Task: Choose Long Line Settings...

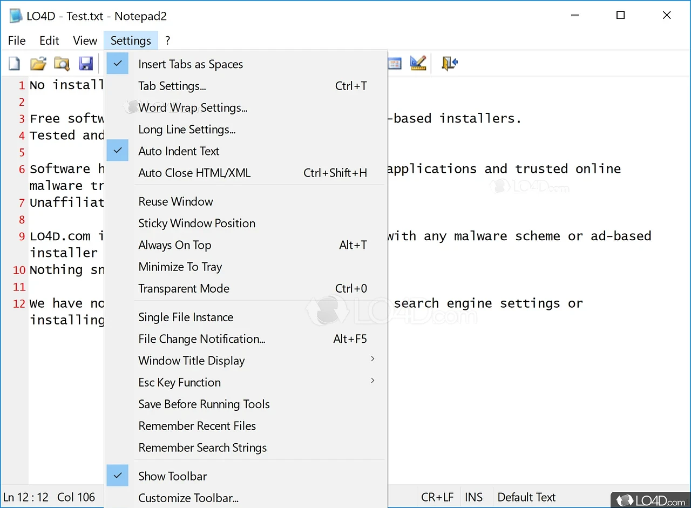Action: tap(246, 130)
